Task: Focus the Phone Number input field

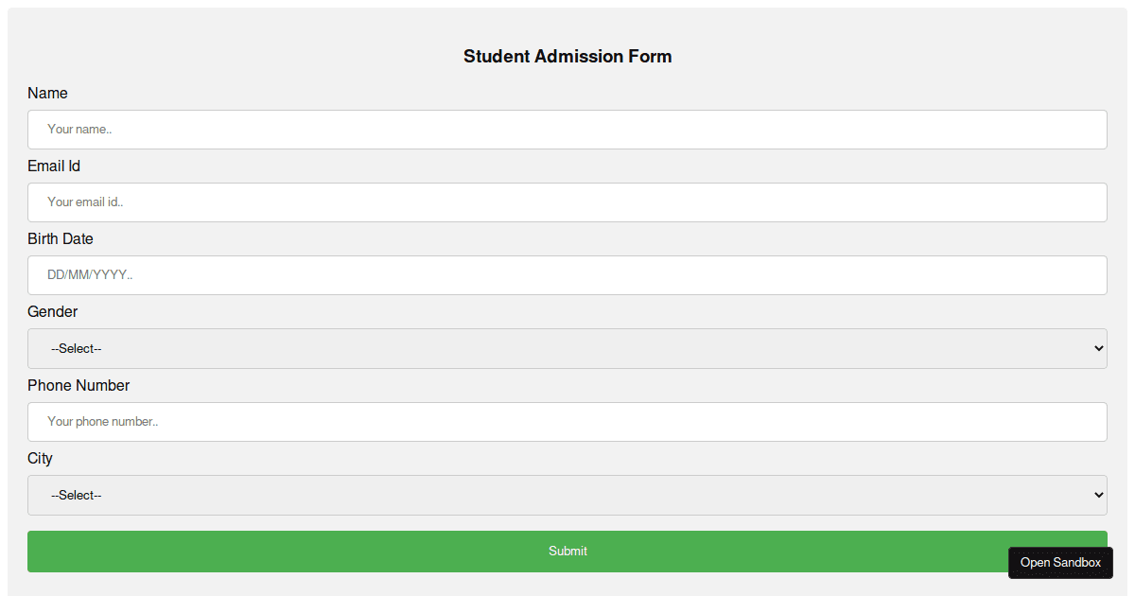Action: tap(567, 422)
